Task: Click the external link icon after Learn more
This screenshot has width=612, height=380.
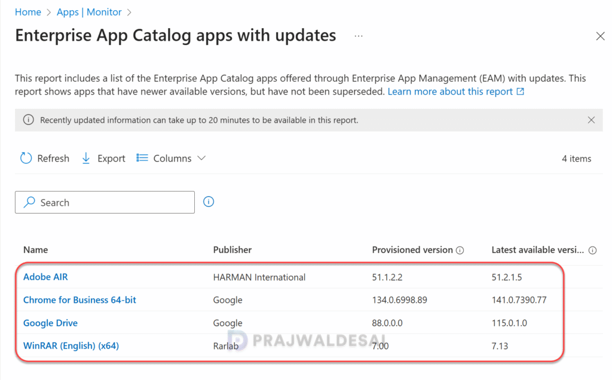Action: (521, 92)
